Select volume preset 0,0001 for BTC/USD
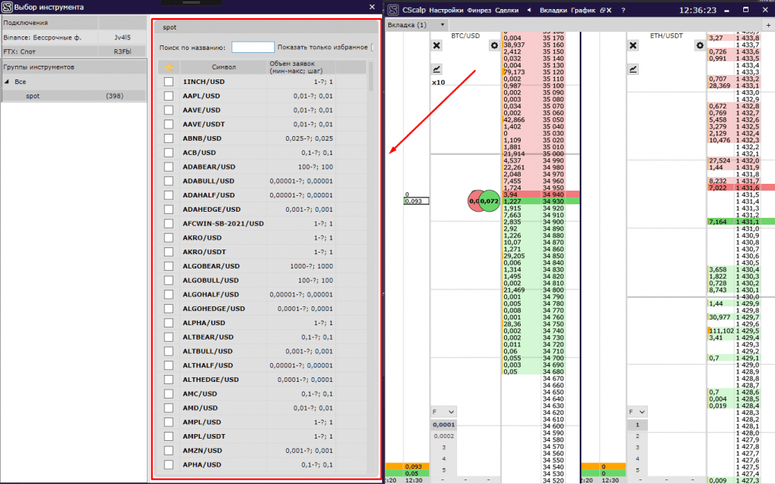This screenshot has width=775, height=484. click(444, 425)
